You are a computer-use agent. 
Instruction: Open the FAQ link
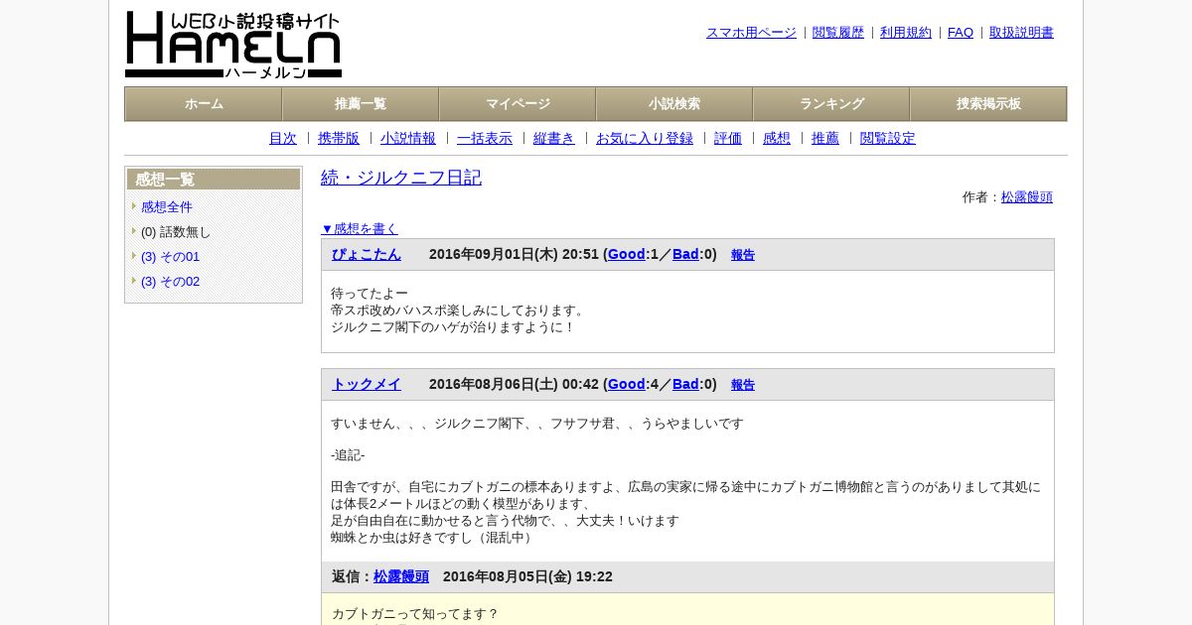point(961,33)
